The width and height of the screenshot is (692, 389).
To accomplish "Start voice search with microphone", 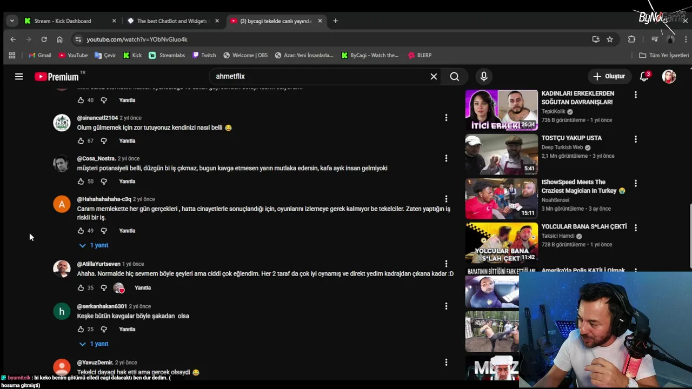I will pos(484,77).
